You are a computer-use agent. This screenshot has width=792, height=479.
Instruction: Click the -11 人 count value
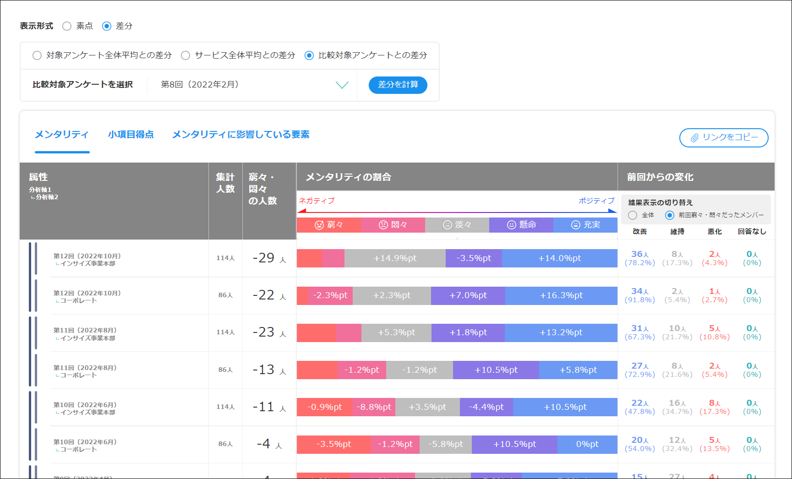pos(269,407)
